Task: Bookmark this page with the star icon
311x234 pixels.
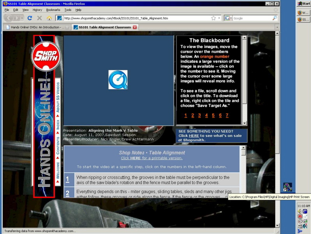Action: pyautogui.click(x=214, y=18)
